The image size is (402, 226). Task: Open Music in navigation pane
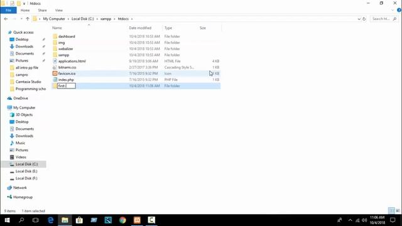click(20, 143)
